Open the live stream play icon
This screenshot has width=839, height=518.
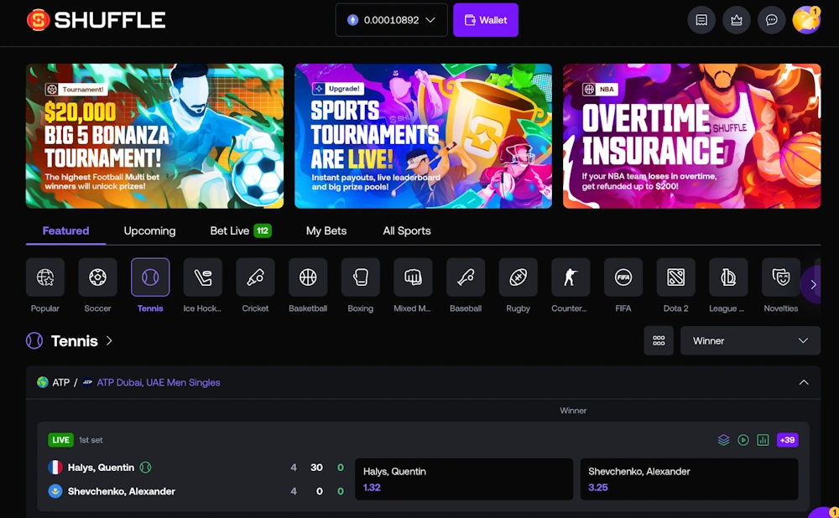743,440
